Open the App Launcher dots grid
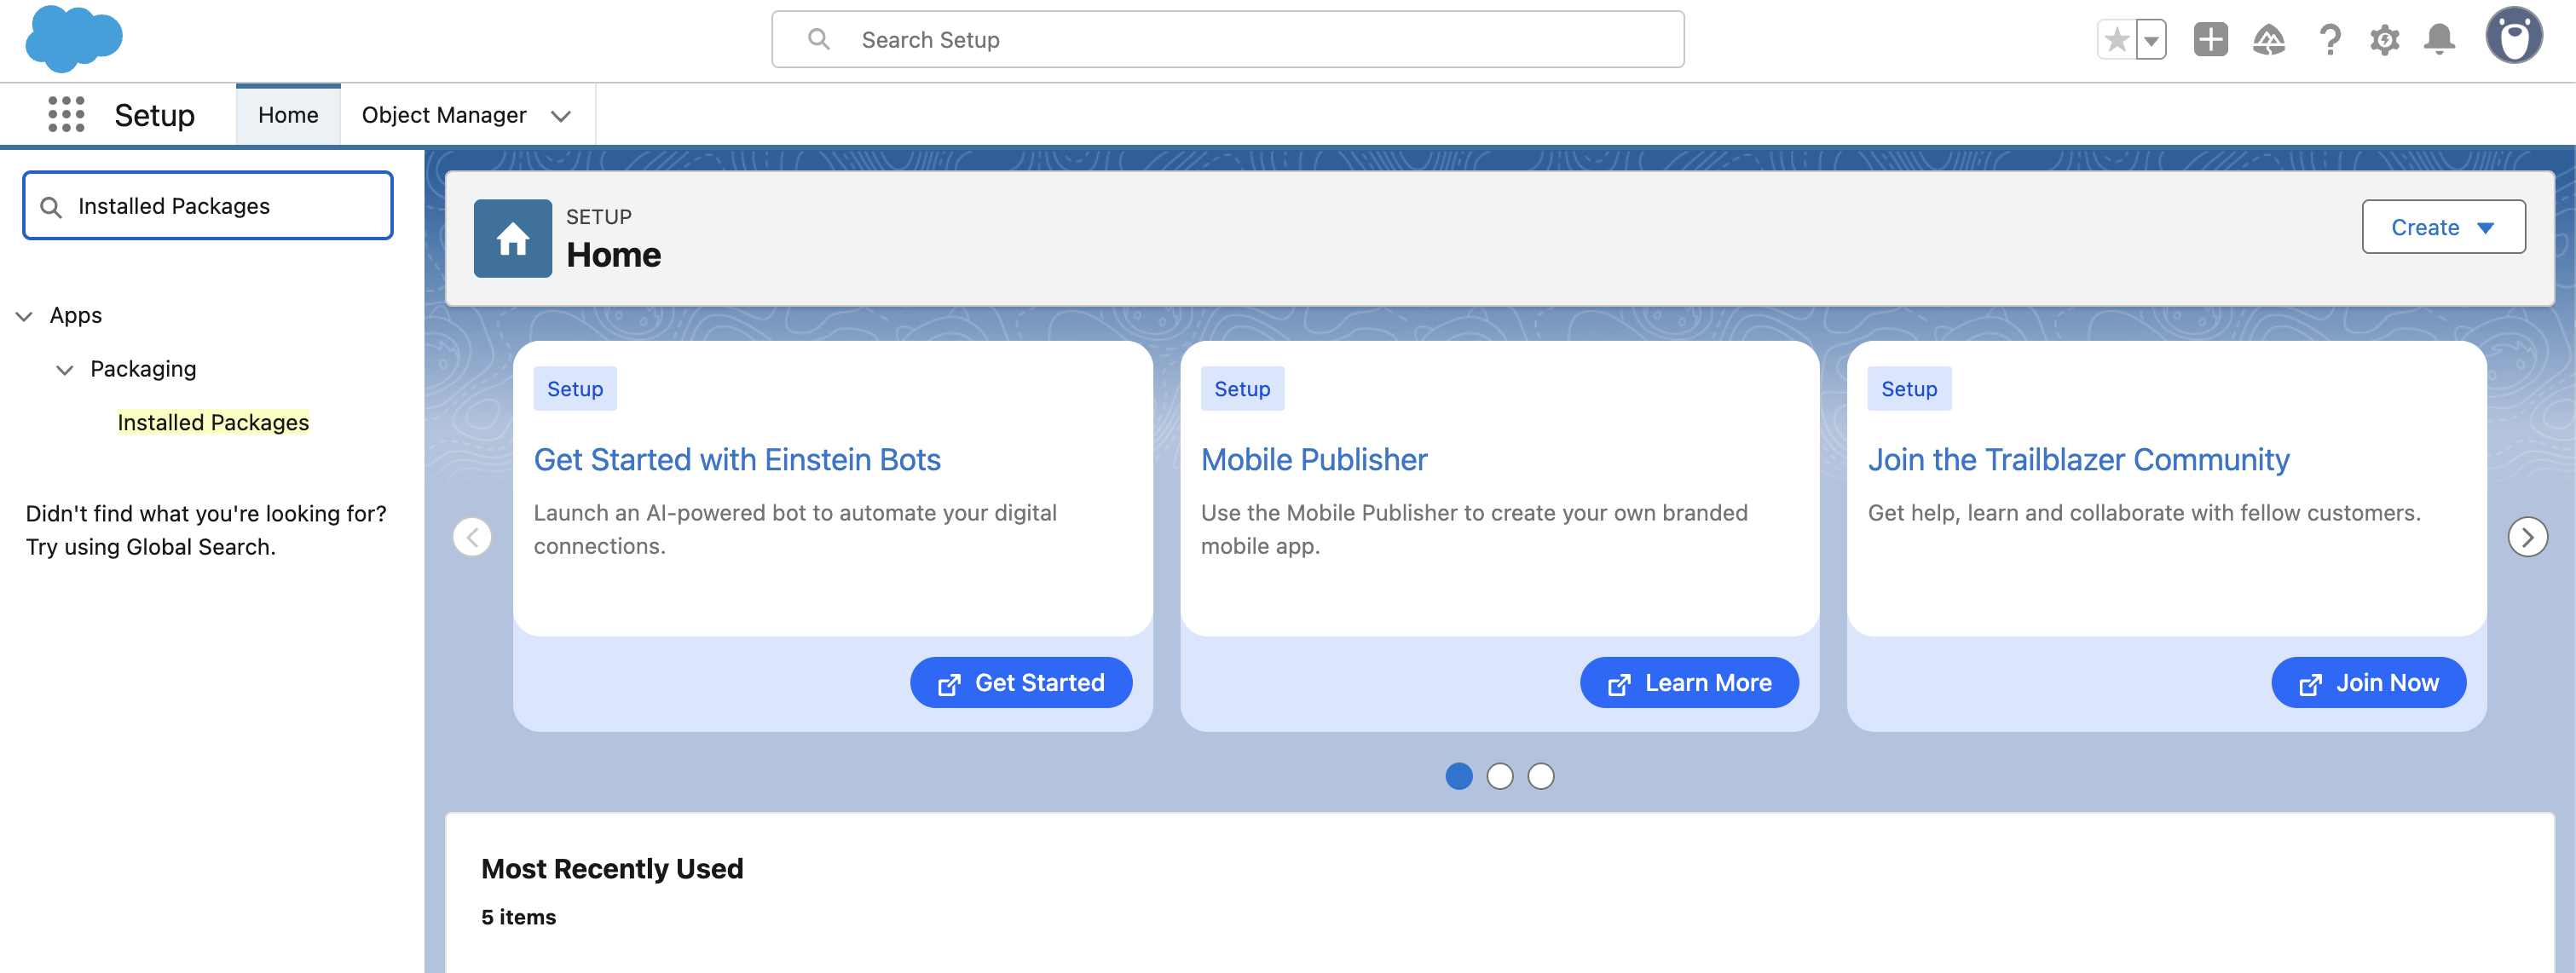This screenshot has width=2576, height=973. tap(66, 115)
